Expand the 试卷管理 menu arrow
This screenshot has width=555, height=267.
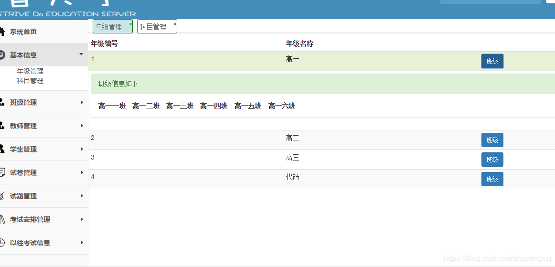tap(82, 172)
